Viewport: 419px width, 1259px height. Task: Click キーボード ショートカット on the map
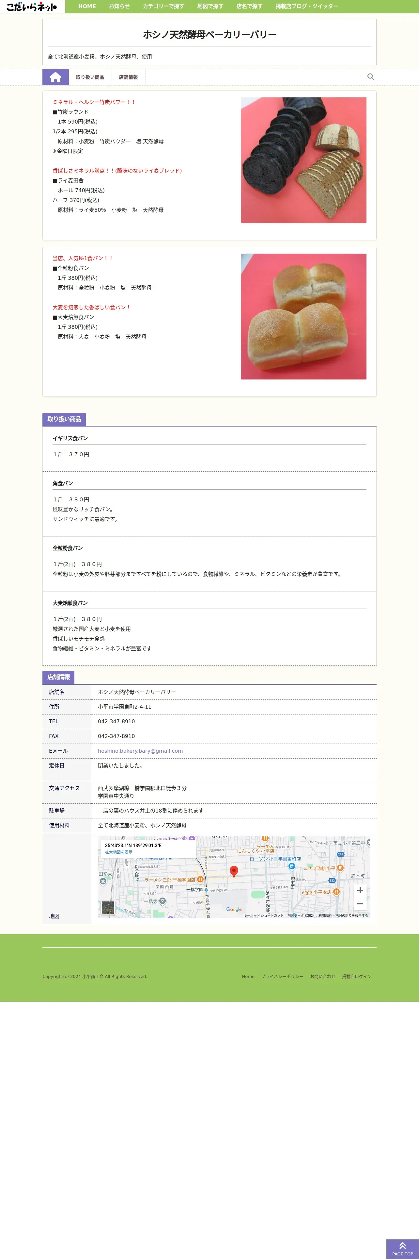263,915
